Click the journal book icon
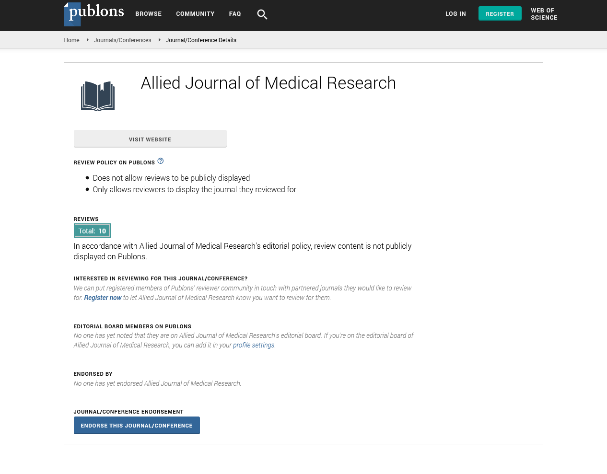The image size is (607, 474). [x=98, y=96]
